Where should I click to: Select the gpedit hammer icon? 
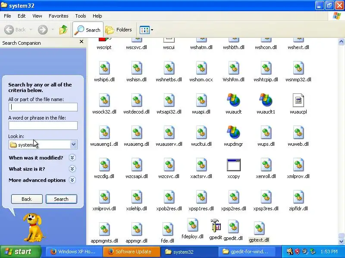coord(216,225)
